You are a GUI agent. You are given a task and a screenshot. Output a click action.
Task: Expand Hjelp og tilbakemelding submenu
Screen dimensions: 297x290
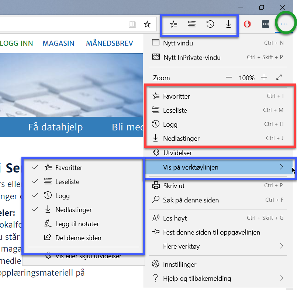tap(218, 279)
